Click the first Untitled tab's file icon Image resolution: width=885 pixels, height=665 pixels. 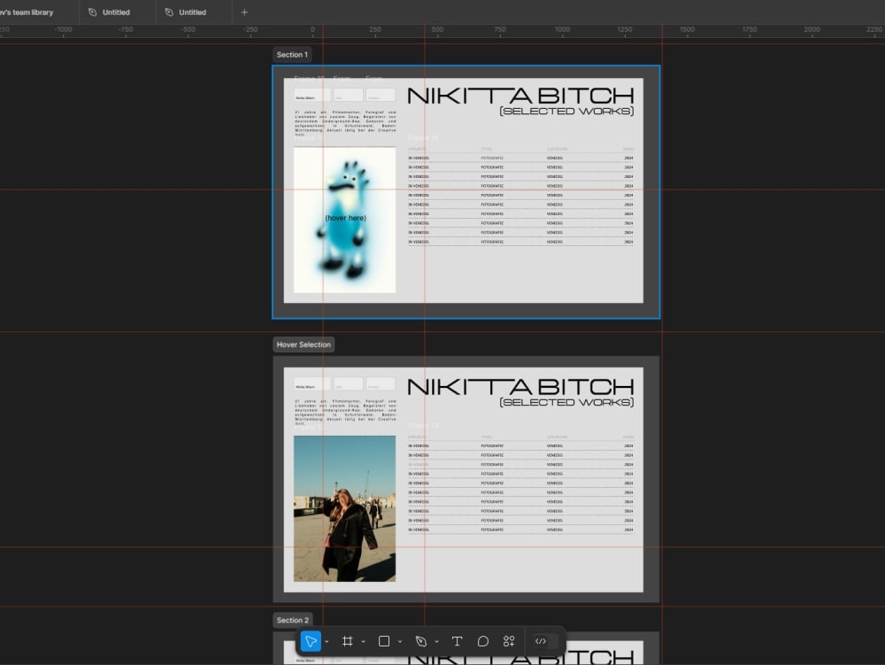pos(93,12)
